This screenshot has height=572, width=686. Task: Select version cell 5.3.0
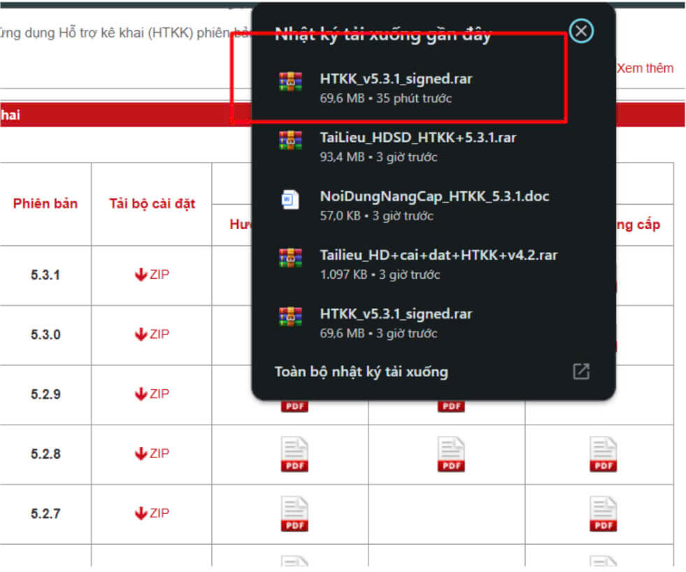pyautogui.click(x=45, y=335)
